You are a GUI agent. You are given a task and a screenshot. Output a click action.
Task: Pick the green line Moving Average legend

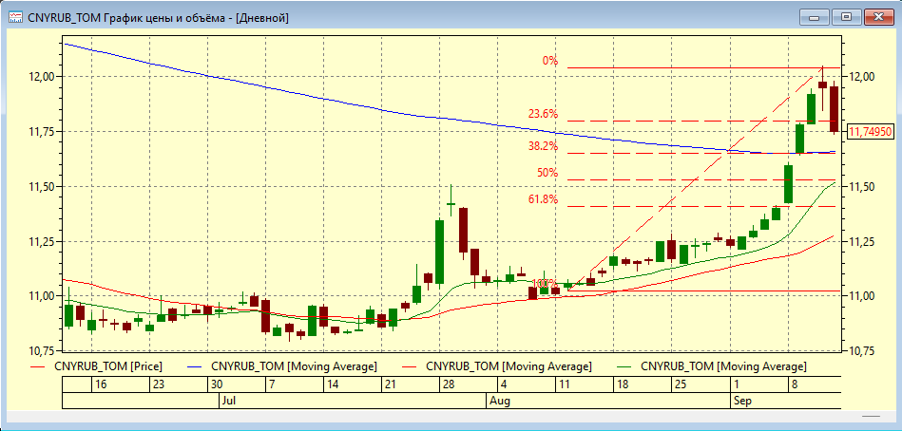click(x=723, y=365)
